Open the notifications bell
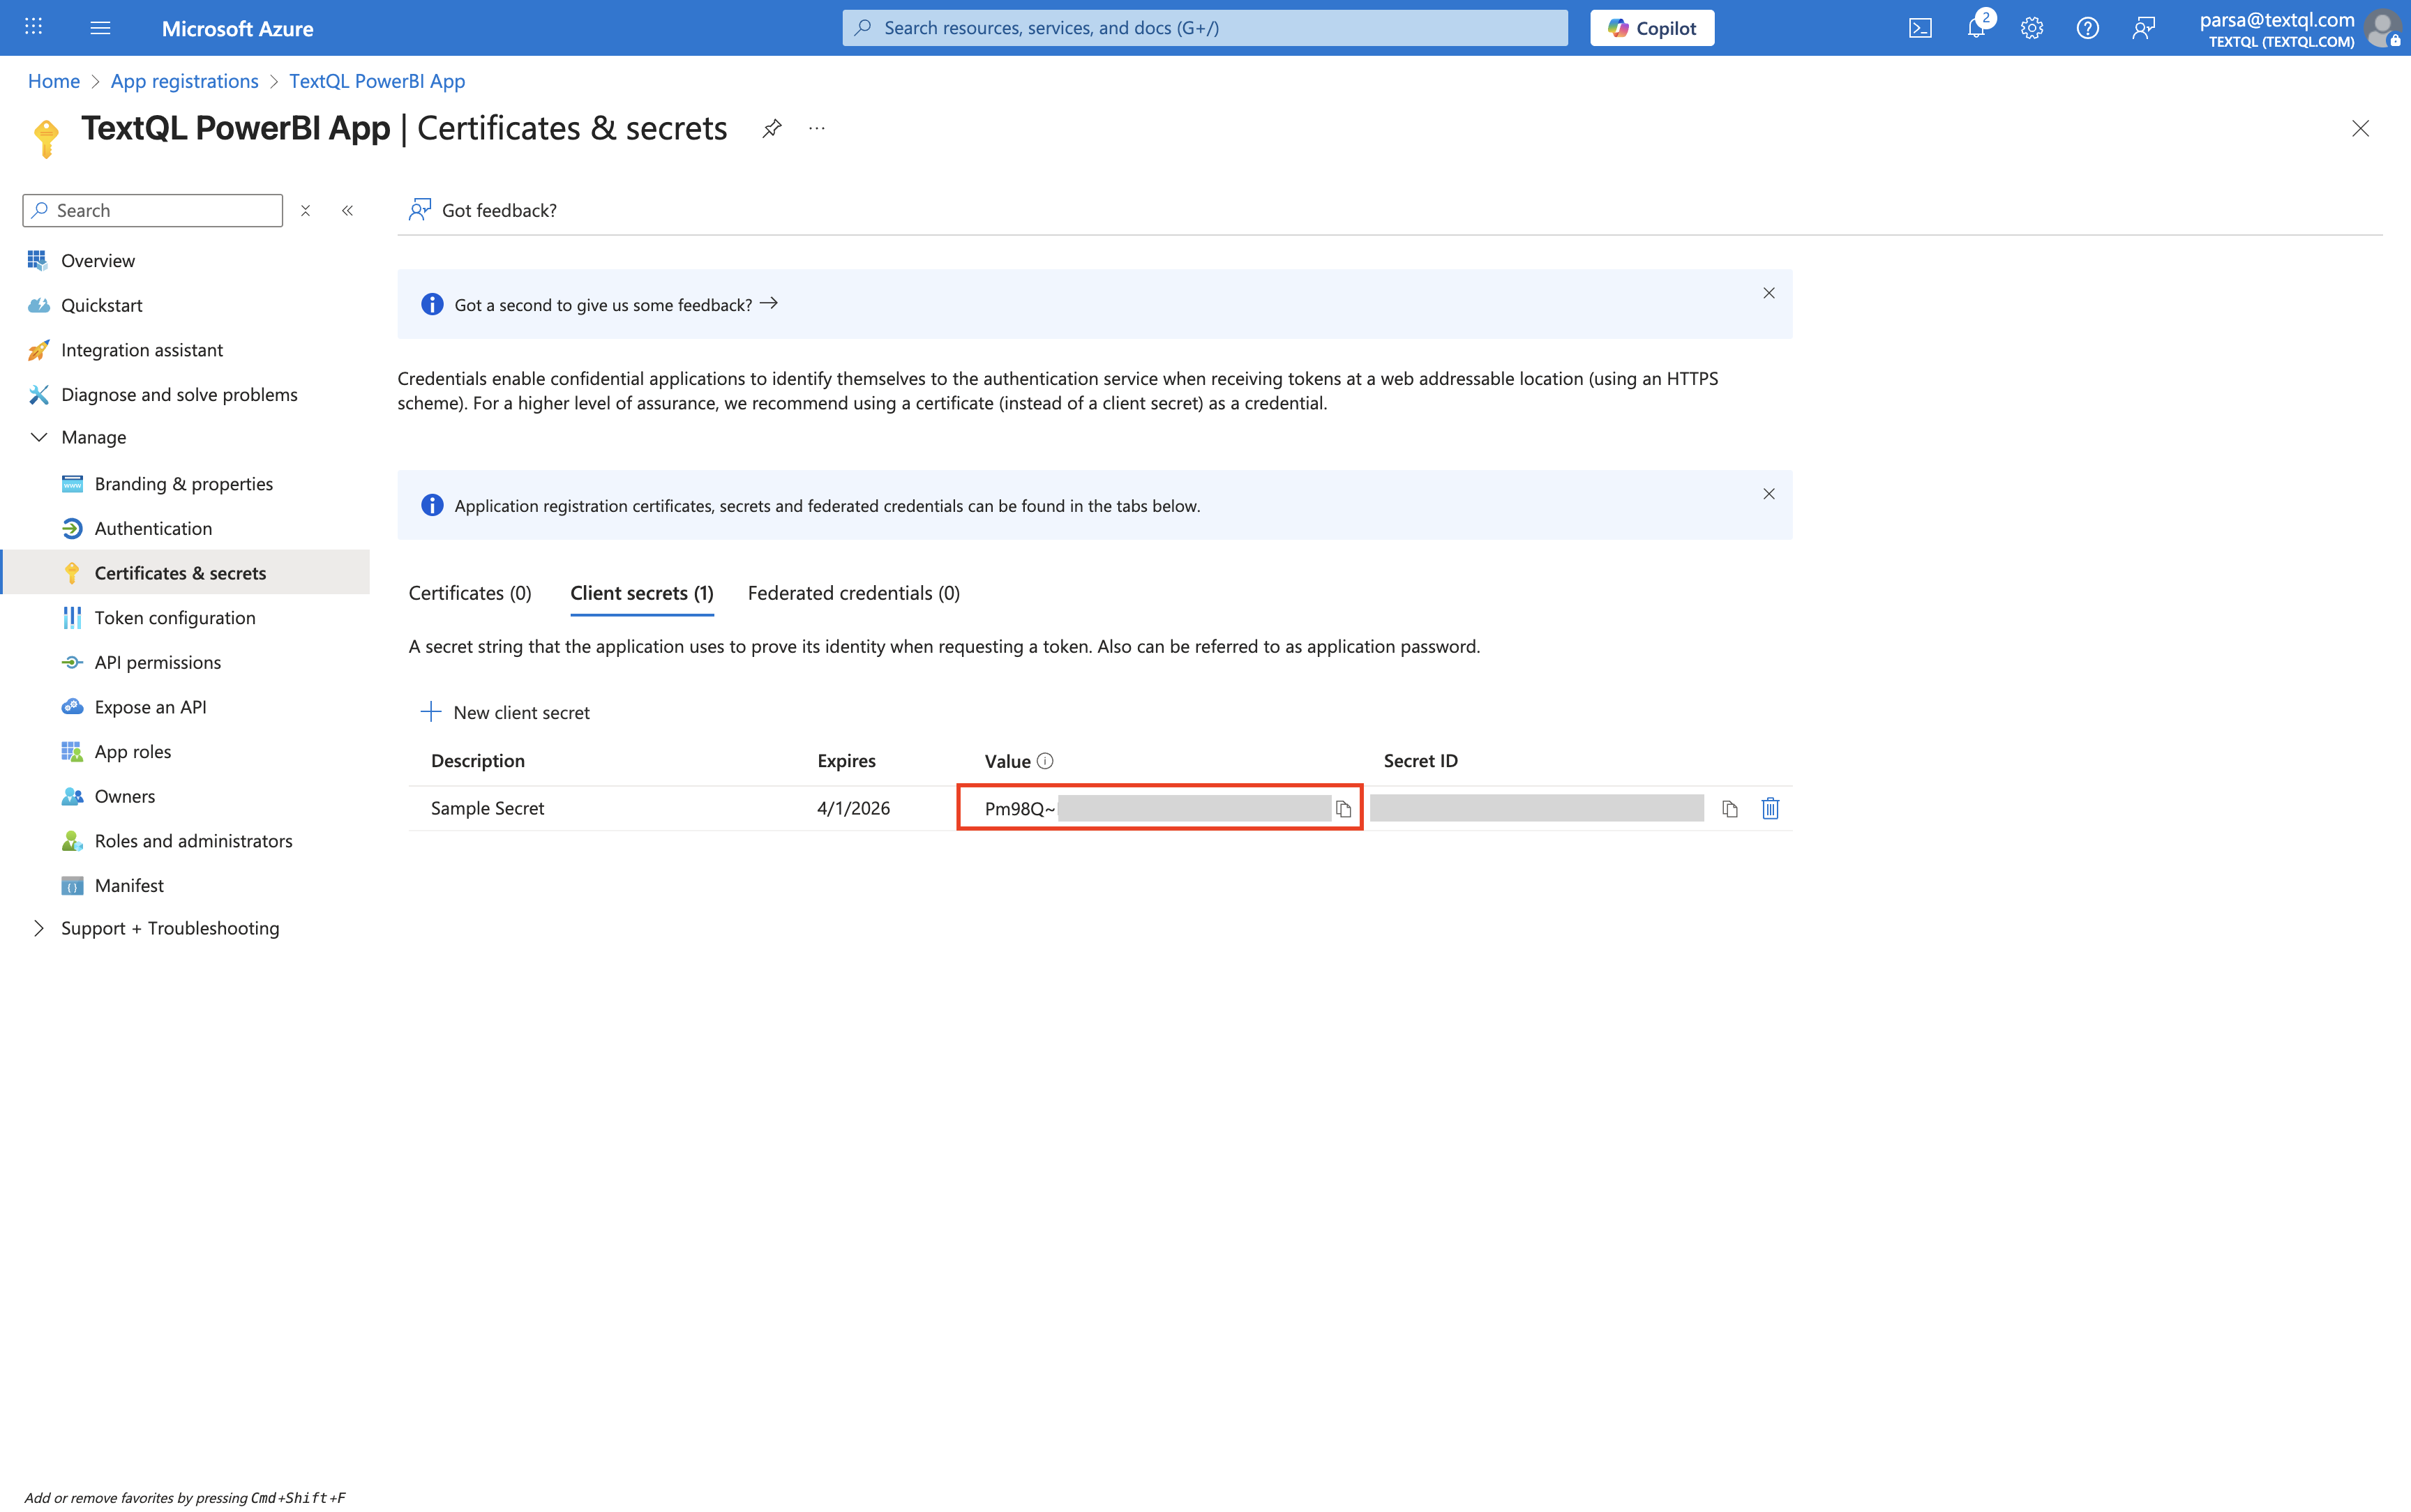This screenshot has height=1512, width=2411. coord(1975,28)
